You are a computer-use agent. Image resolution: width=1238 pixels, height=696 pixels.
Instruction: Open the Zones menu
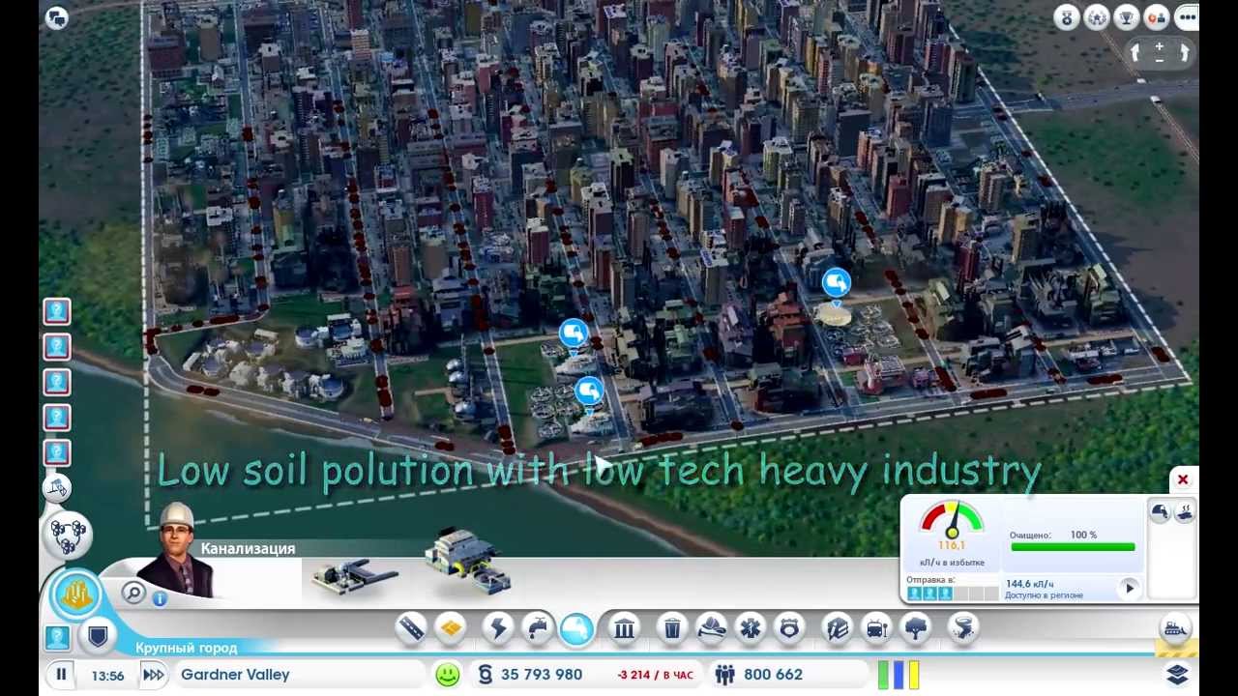pyautogui.click(x=450, y=629)
